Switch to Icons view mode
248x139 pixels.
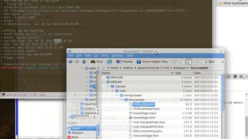[175, 62]
